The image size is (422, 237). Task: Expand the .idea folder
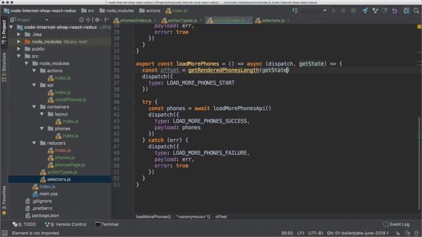point(19,34)
